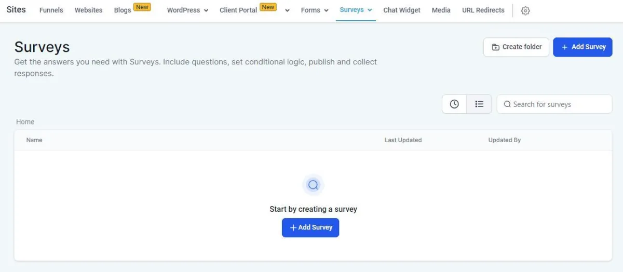Screen dimensions: 623x272
Task: Click the Home breadcrumb link
Action: click(25, 121)
